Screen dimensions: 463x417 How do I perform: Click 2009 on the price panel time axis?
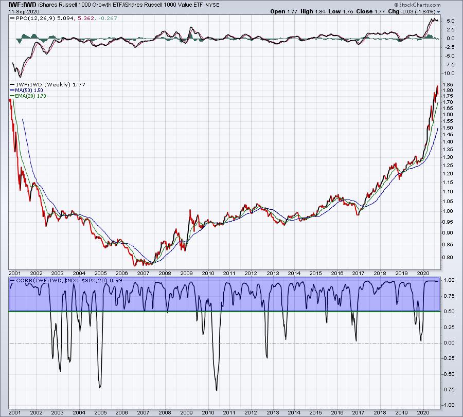[186, 273]
